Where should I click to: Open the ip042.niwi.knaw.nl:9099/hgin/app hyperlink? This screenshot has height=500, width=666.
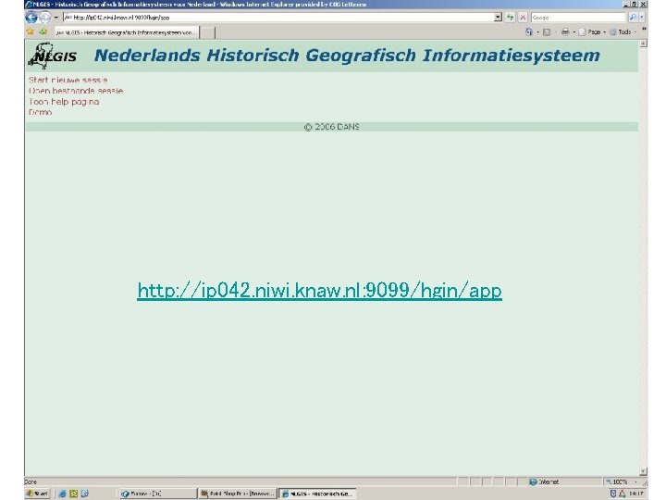[319, 291]
